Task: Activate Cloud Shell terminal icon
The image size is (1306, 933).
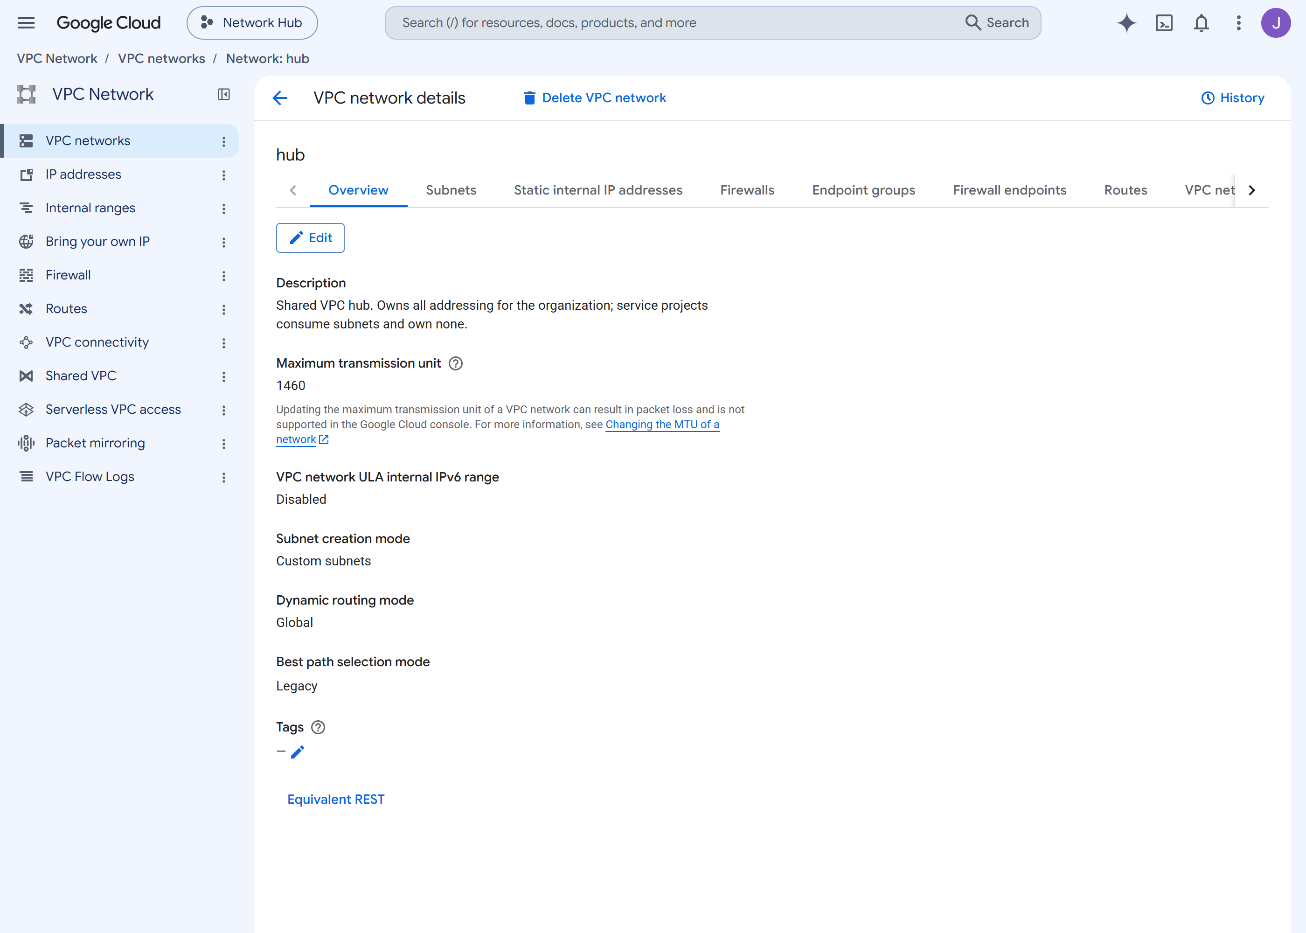Action: click(1164, 23)
